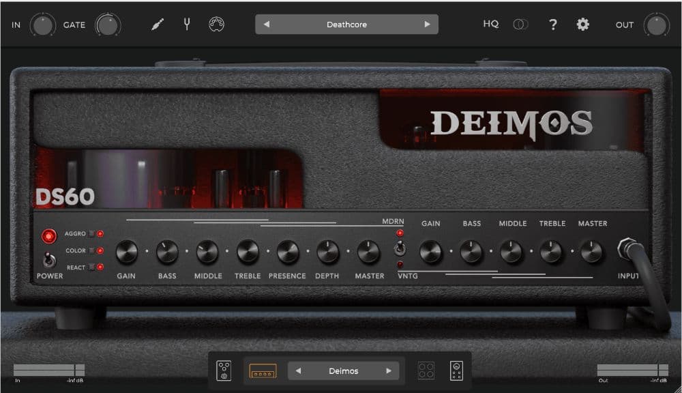The height and width of the screenshot is (393, 682).
Task: Open the effects rack icon at bottom right
Action: 456,370
